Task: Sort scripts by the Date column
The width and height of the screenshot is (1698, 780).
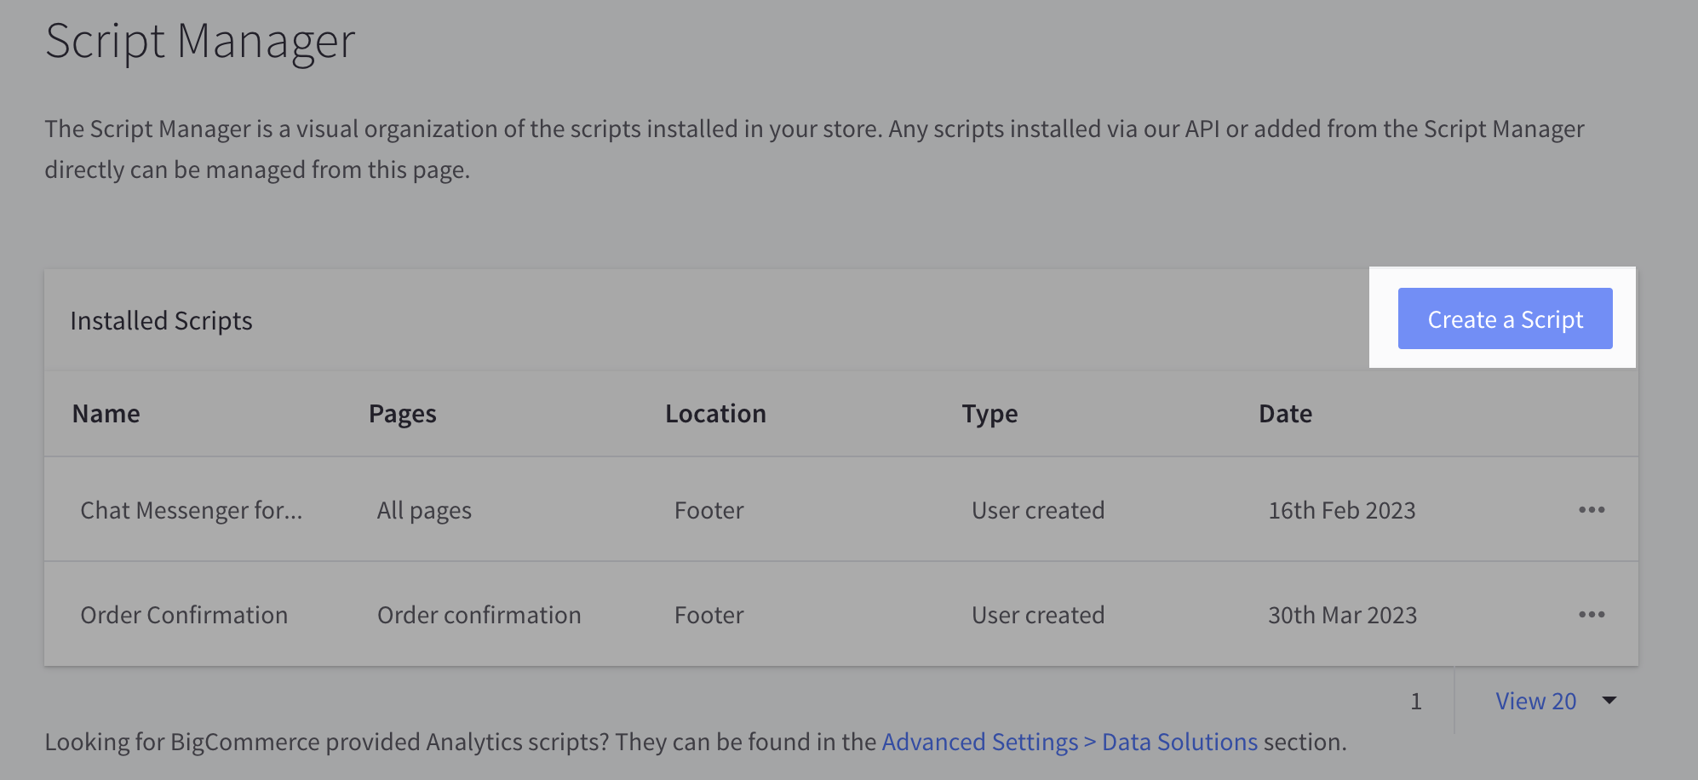Action: point(1285,413)
